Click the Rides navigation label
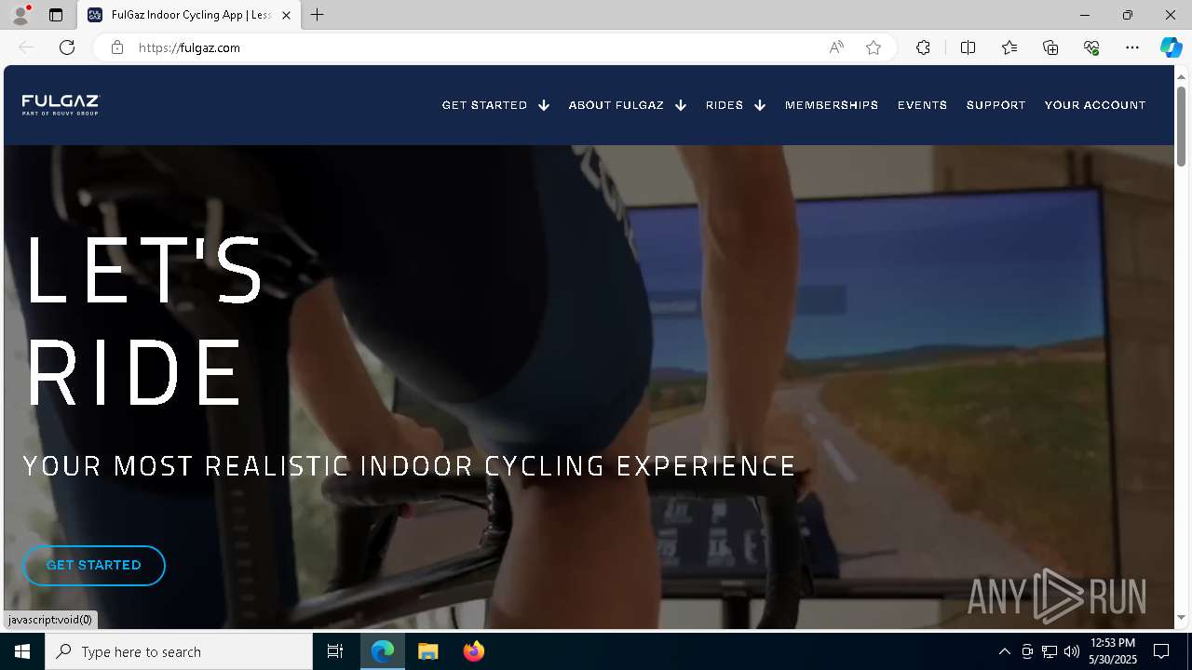Screen dimensions: 1192x670 725,105
